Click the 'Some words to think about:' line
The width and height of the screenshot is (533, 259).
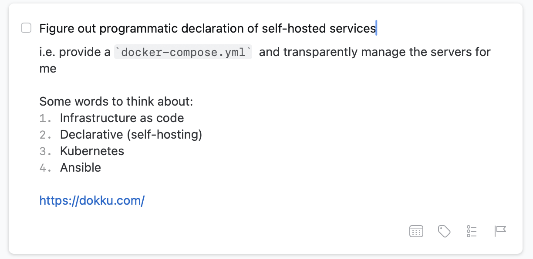tap(116, 102)
